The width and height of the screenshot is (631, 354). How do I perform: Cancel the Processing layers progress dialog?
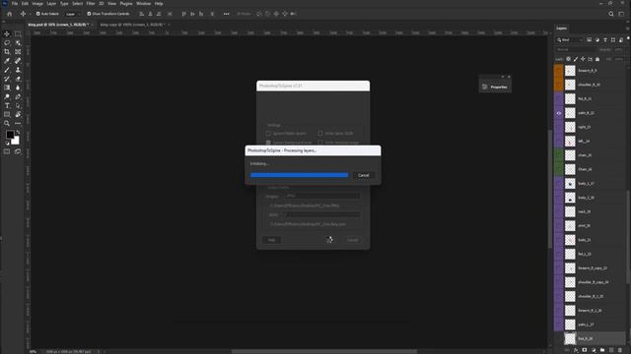[364, 175]
